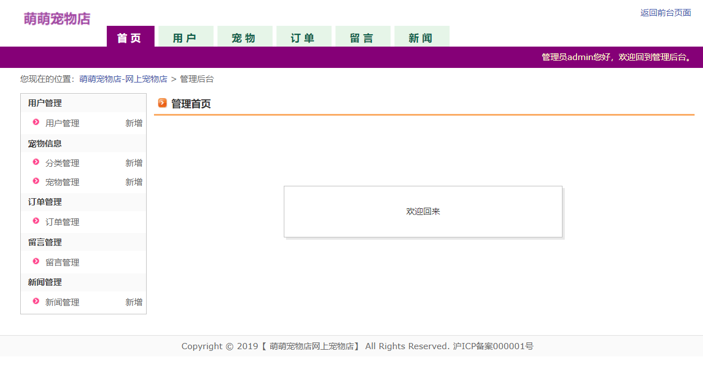The width and height of the screenshot is (703, 366).
Task: Click the pink arrow icon beside 新闻管理
Action: coord(35,302)
